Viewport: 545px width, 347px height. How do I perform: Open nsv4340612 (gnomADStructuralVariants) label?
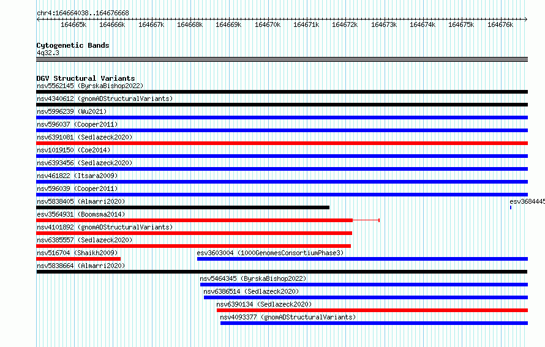[x=105, y=99]
